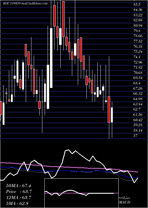Click the BSE 519859 mail.bullkhan.com title
148x208 pixels.
click(25, 4)
